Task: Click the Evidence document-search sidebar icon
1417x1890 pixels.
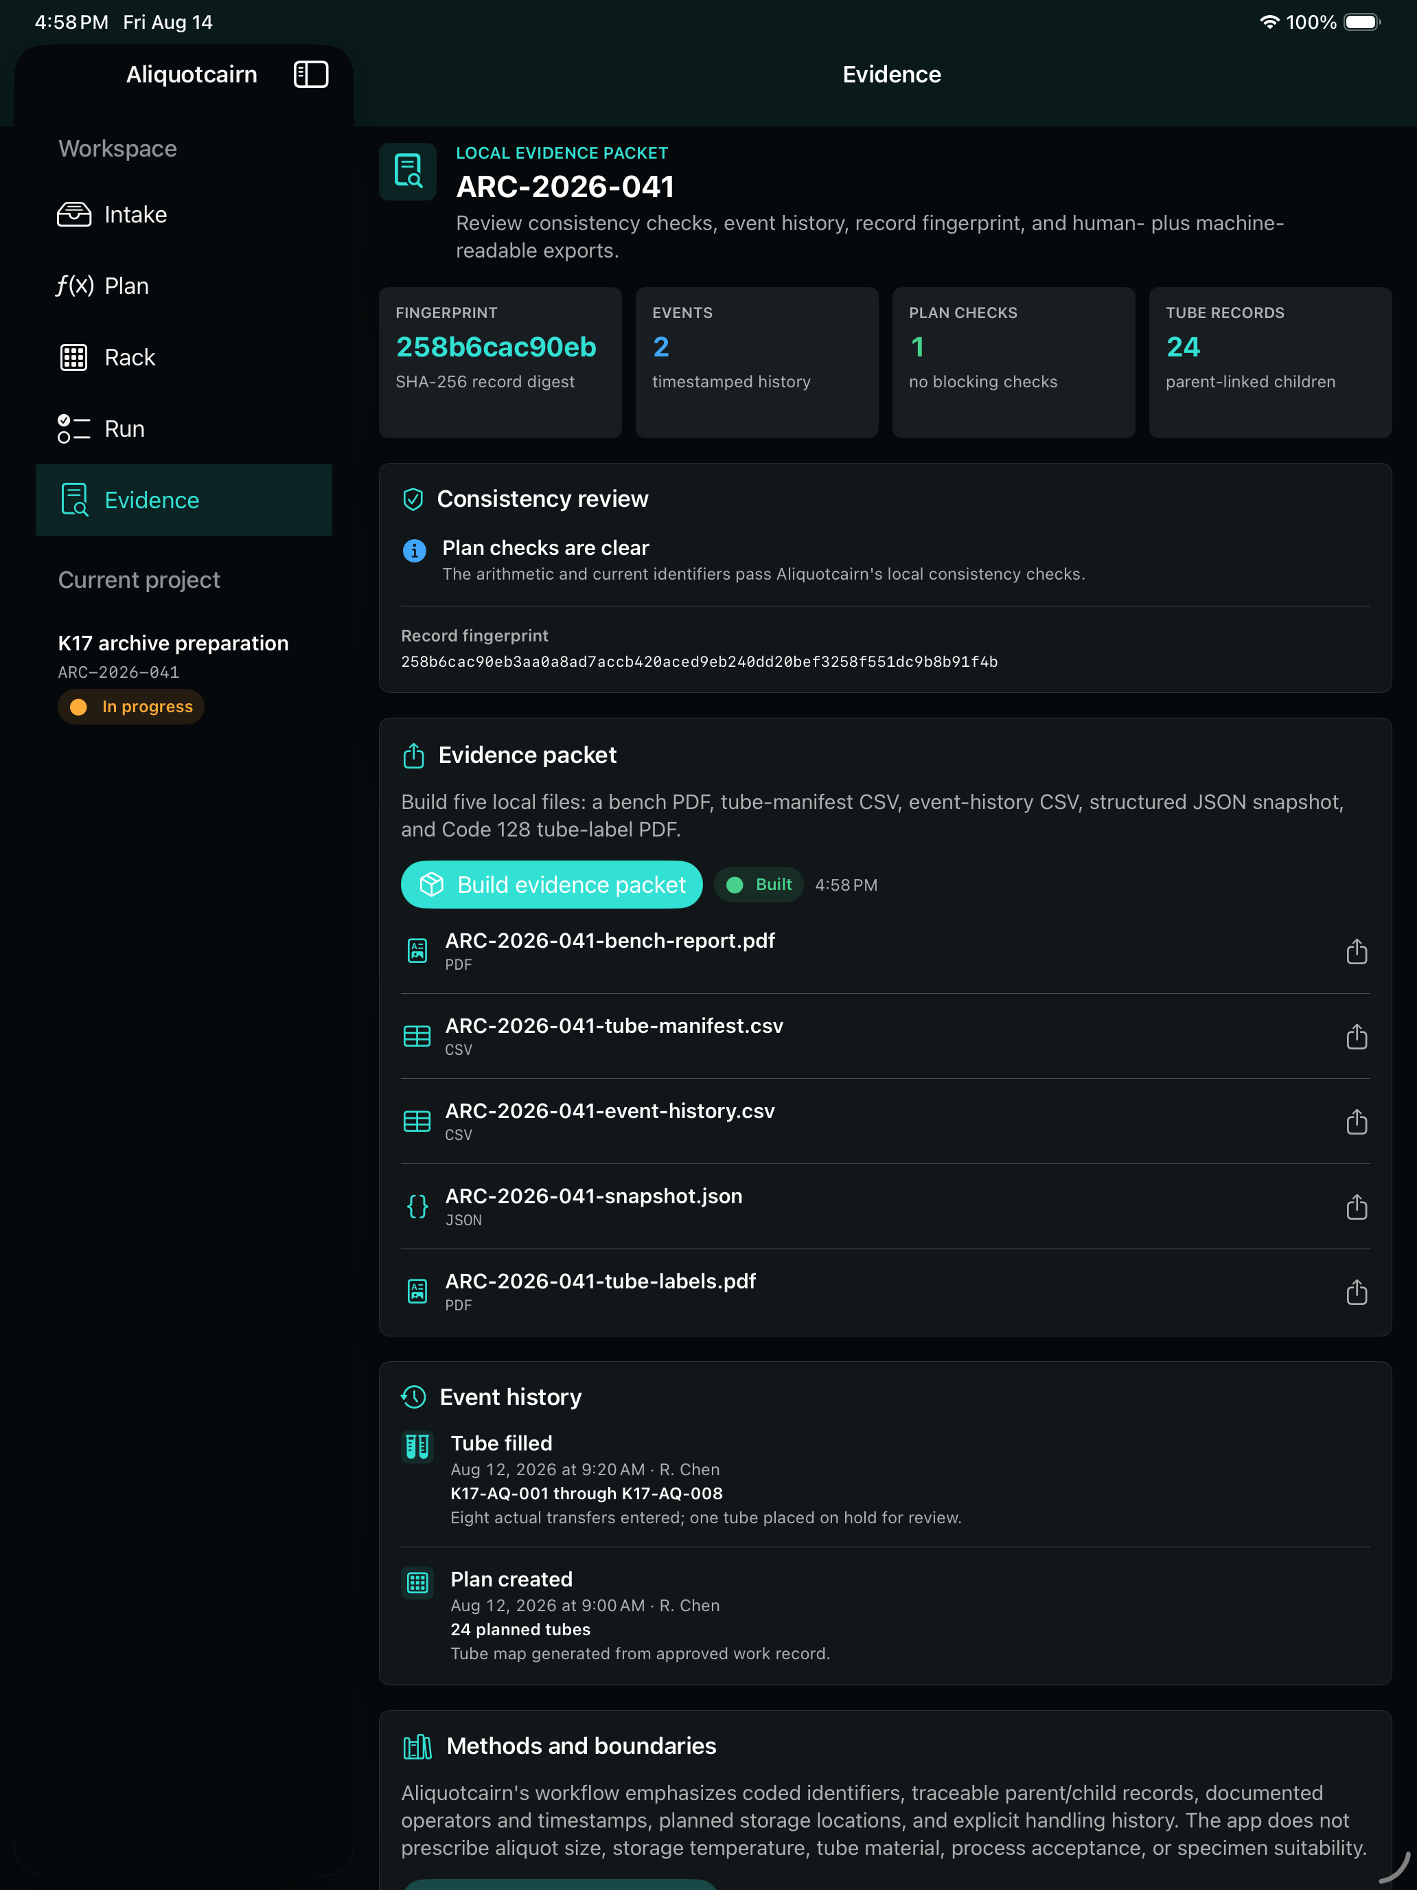Action: (75, 500)
